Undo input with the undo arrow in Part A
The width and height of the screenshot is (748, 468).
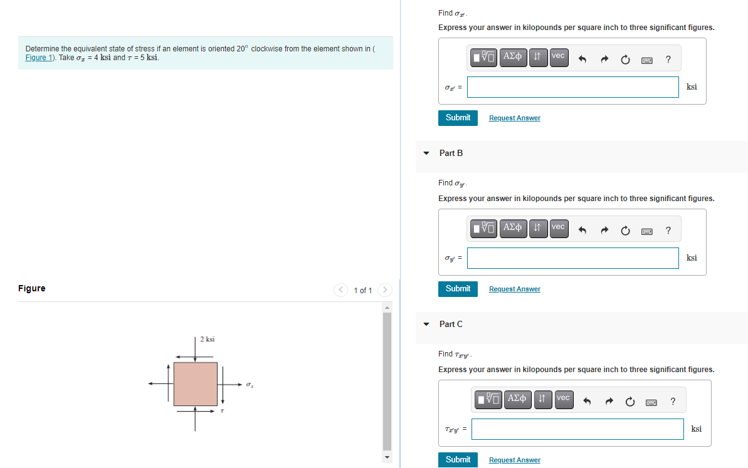point(583,58)
